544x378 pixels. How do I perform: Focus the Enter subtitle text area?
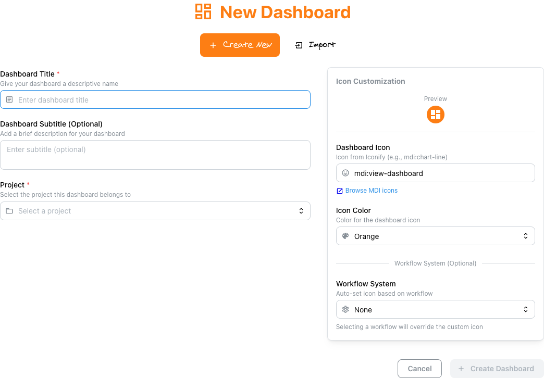155,155
